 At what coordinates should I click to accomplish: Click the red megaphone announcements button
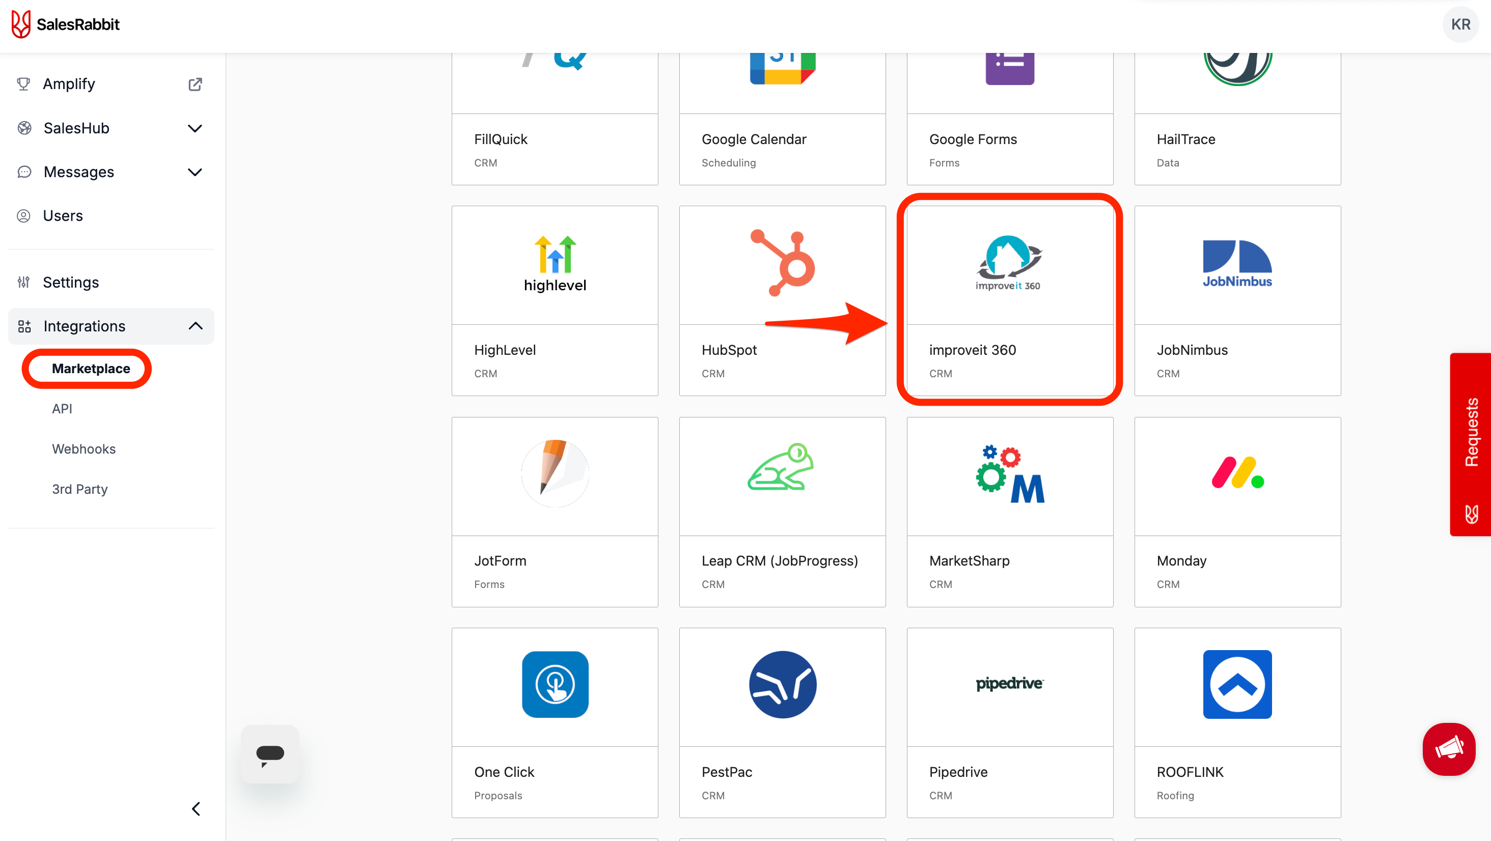click(x=1448, y=749)
